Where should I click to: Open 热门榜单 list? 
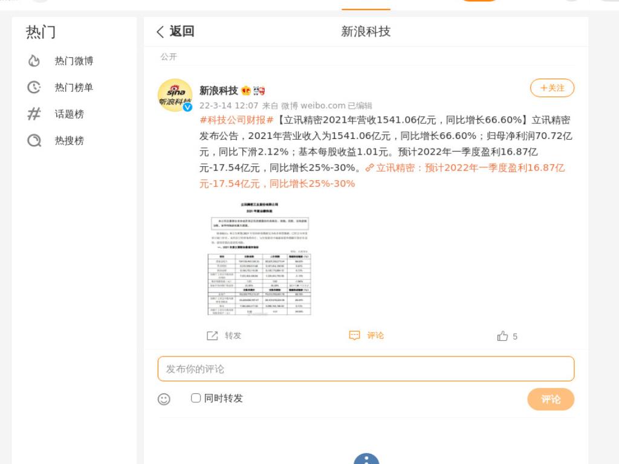74,87
